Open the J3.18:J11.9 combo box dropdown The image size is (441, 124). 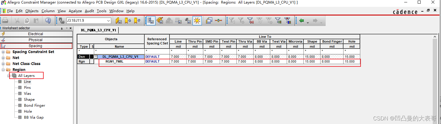pos(109,21)
